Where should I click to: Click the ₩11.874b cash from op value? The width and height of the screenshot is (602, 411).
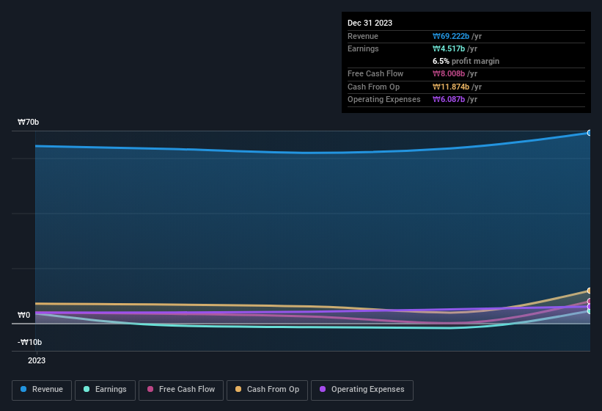(451, 87)
